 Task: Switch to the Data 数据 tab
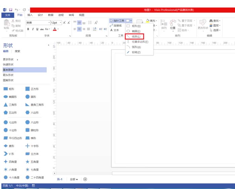click(x=51, y=15)
